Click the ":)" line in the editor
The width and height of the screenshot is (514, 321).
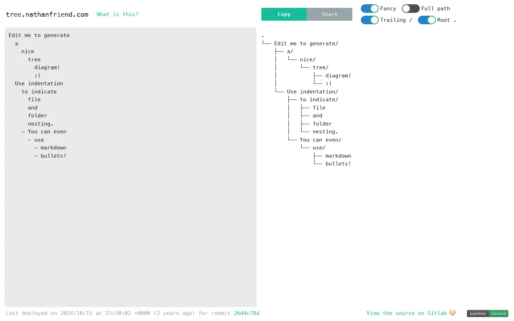(37, 76)
